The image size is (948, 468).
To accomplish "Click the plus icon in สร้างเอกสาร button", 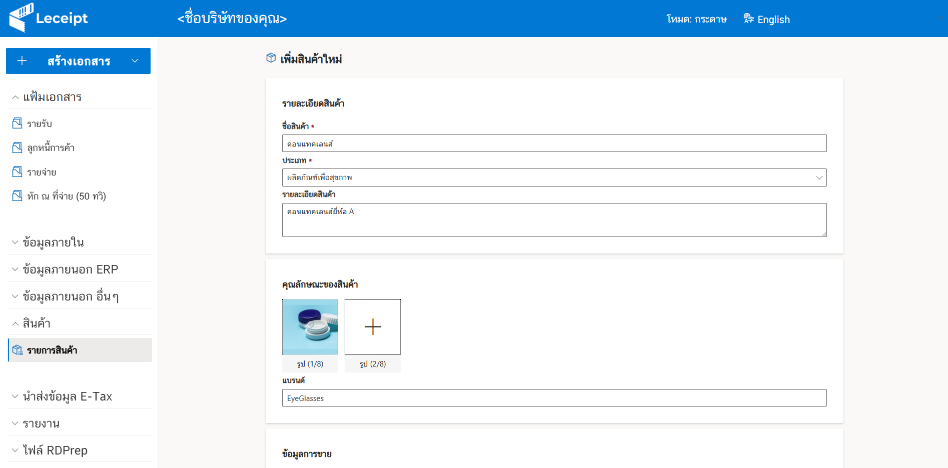I will (22, 61).
